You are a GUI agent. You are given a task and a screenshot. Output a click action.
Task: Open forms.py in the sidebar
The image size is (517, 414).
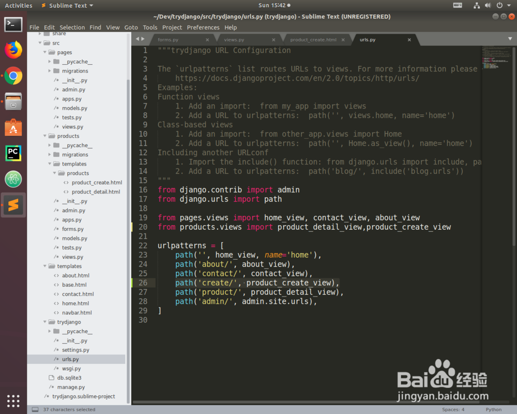click(x=73, y=229)
